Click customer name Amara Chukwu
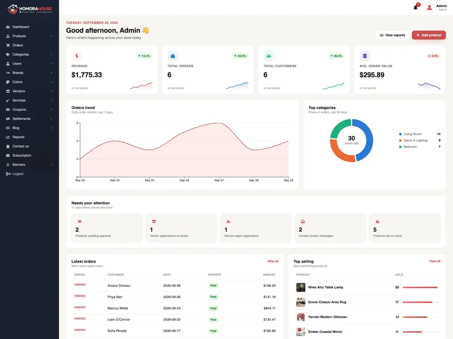Image resolution: width=453 pixels, height=339 pixels. 119,286
